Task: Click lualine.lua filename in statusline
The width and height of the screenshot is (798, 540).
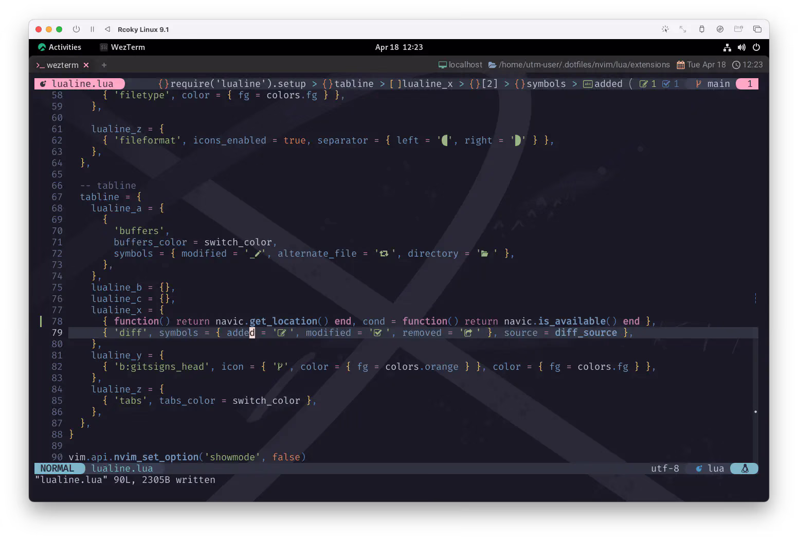Action: point(122,469)
